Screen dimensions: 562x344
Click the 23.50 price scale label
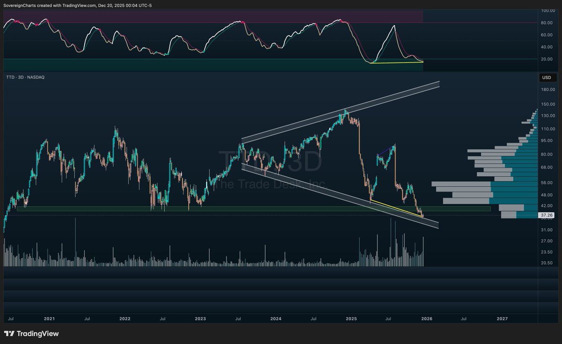coord(547,252)
